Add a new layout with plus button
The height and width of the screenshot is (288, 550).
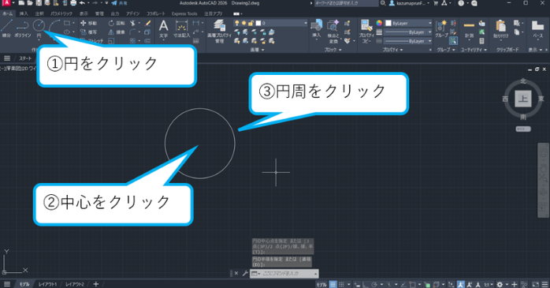(x=96, y=284)
